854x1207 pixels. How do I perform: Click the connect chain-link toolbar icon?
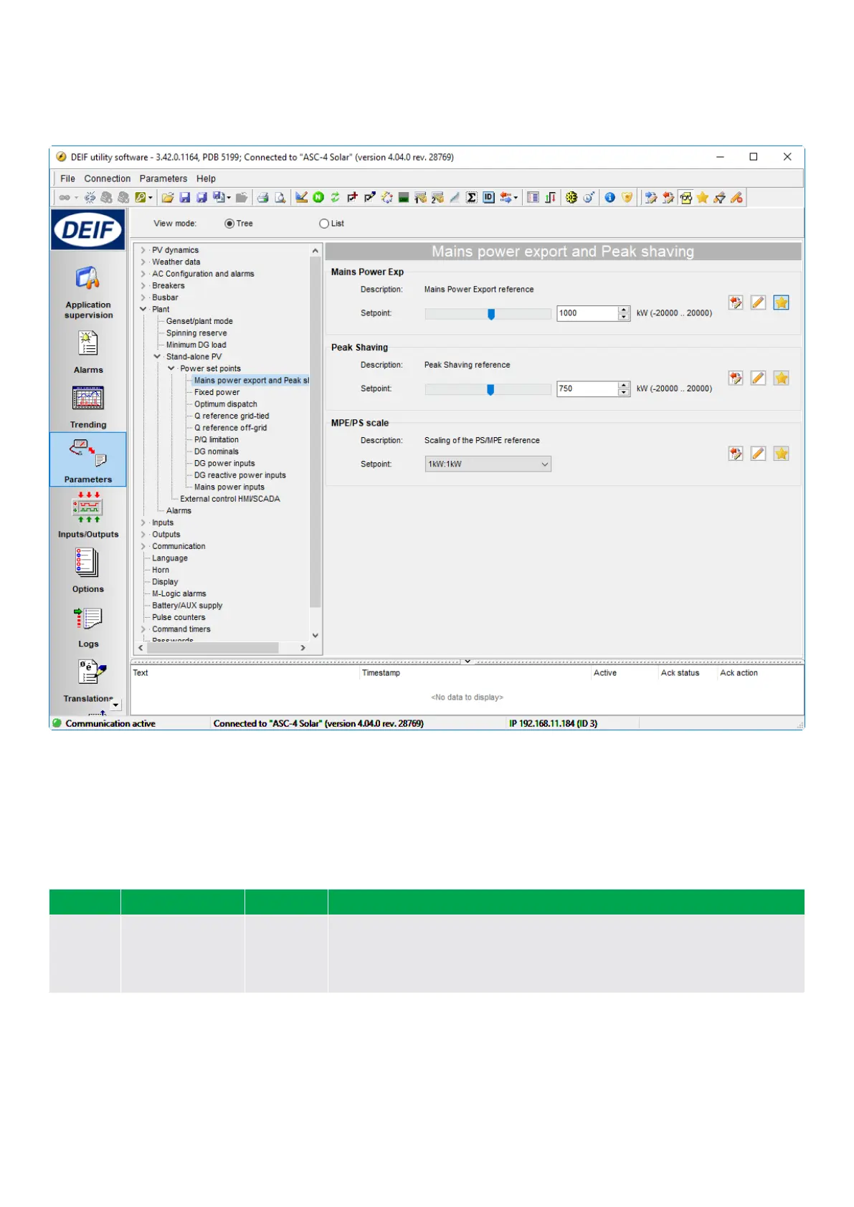point(65,198)
